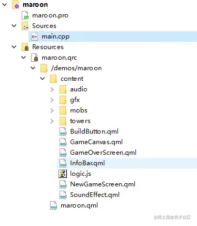This screenshot has height=226, width=197.
Task: Collapse the maroon project root node
Action: (5, 5)
